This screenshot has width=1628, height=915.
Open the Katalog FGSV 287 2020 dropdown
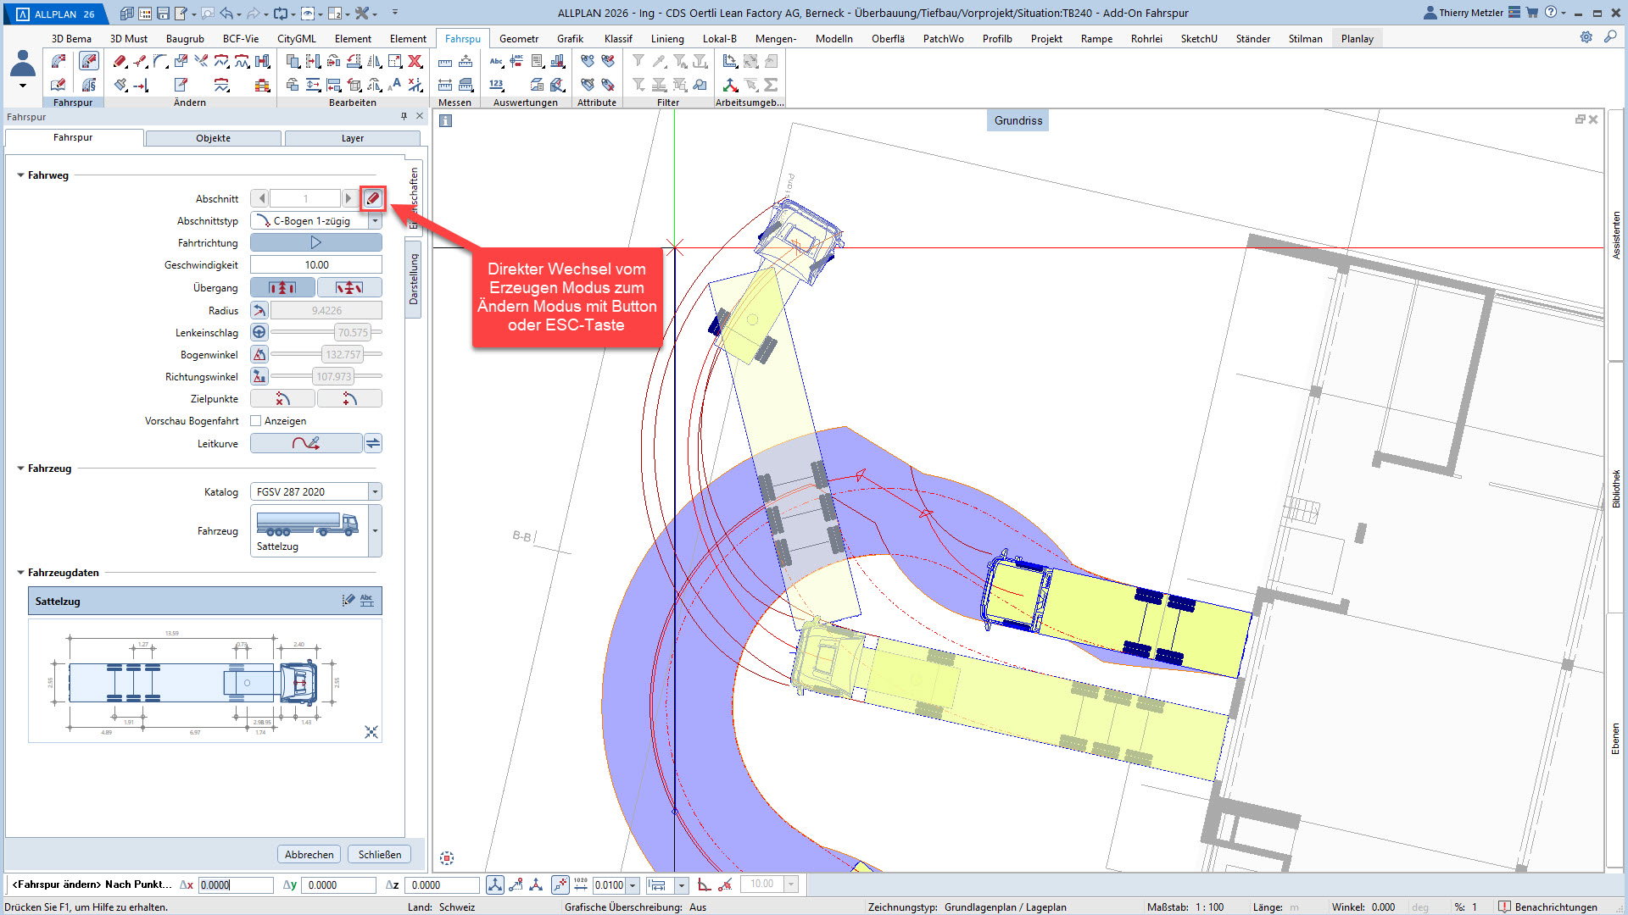pos(375,492)
